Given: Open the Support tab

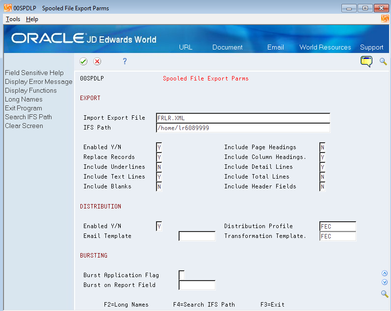Looking at the screenshot, I should point(371,47).
